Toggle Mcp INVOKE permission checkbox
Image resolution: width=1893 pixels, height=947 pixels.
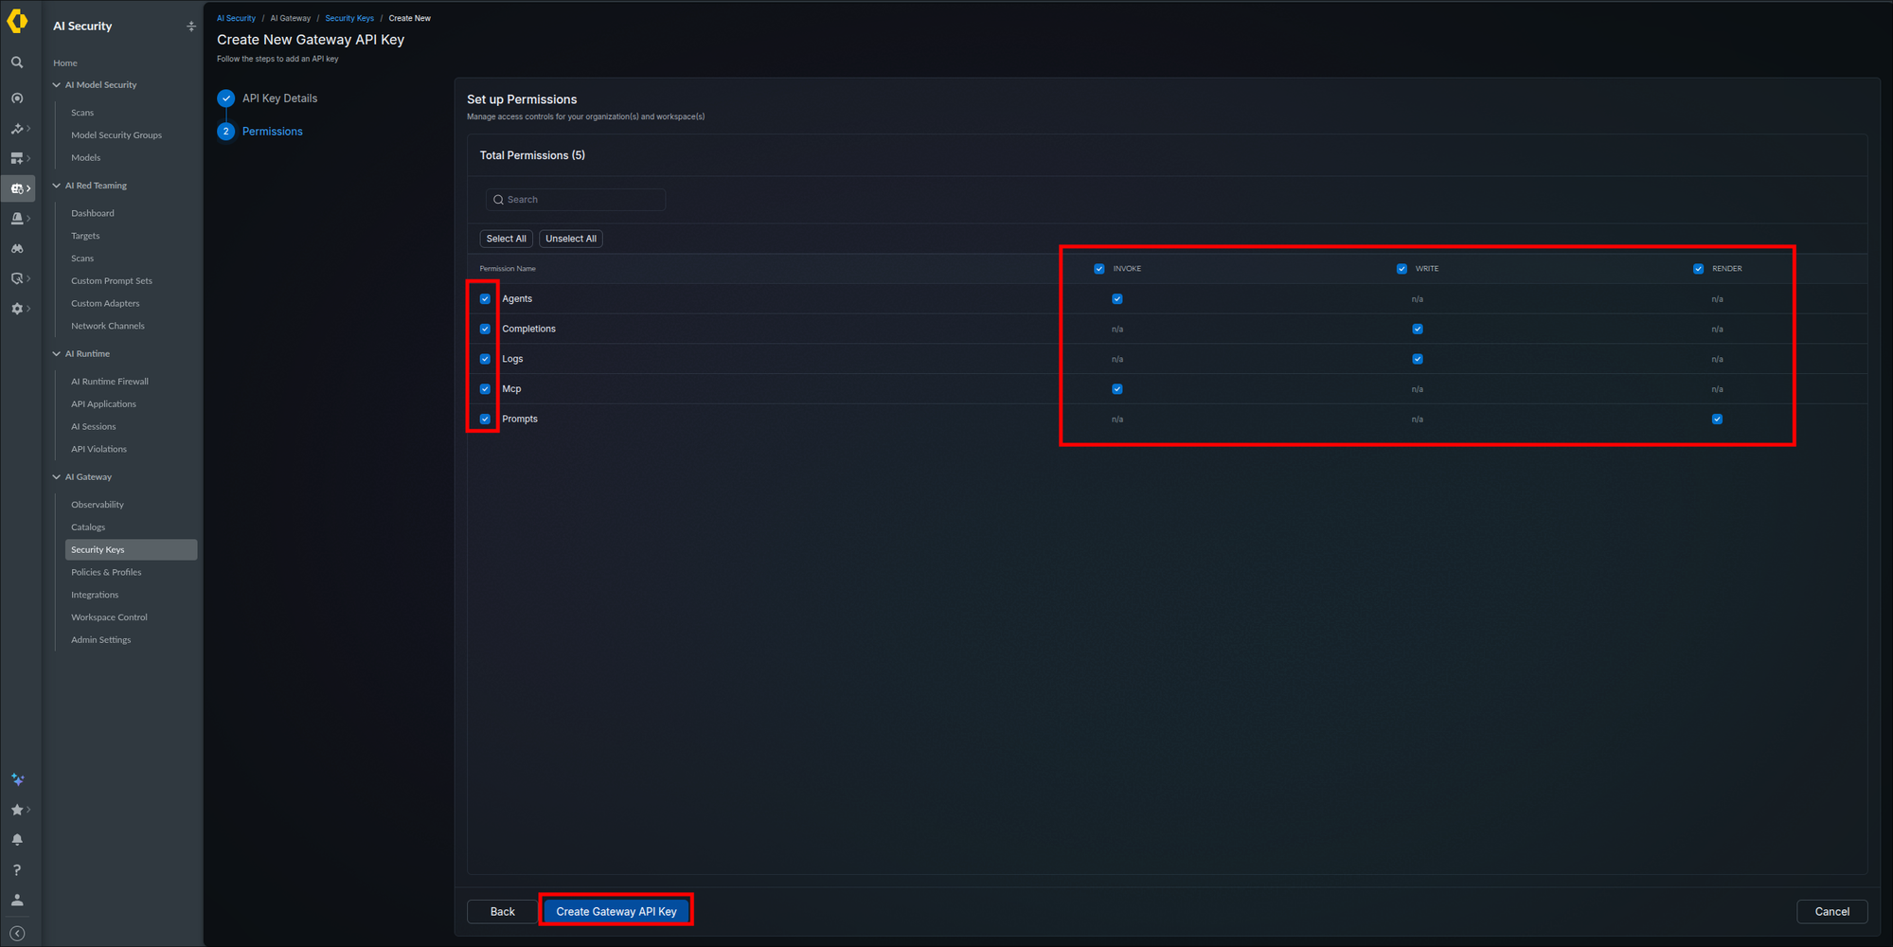(x=1117, y=389)
